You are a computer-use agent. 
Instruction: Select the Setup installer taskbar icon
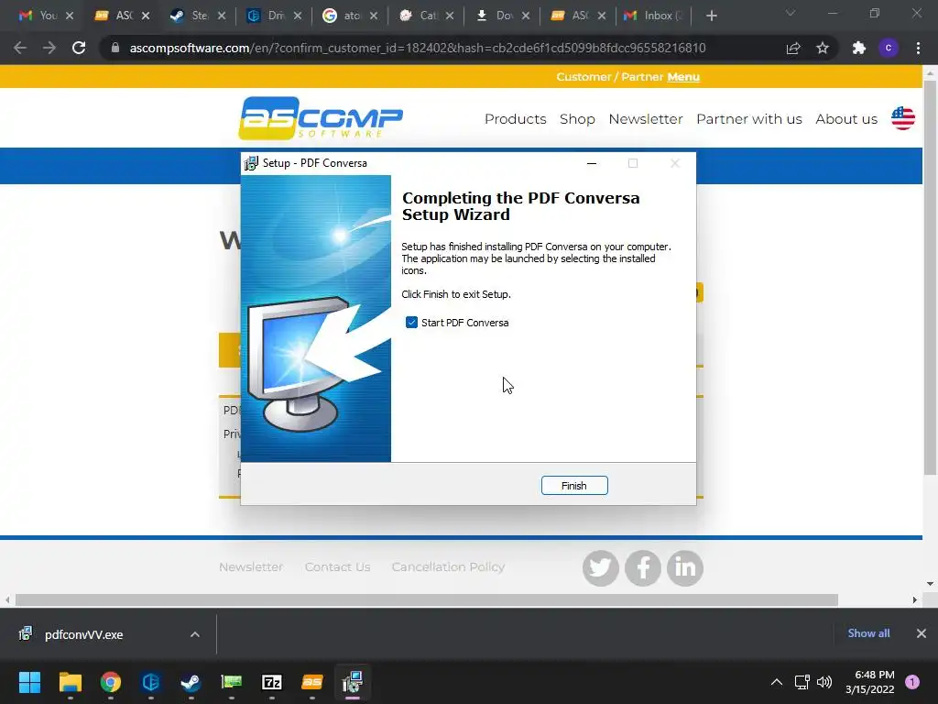point(353,682)
